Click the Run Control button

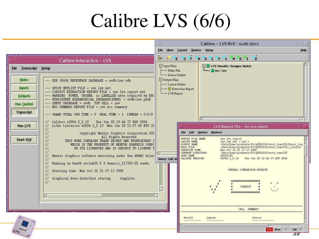pos(24,104)
